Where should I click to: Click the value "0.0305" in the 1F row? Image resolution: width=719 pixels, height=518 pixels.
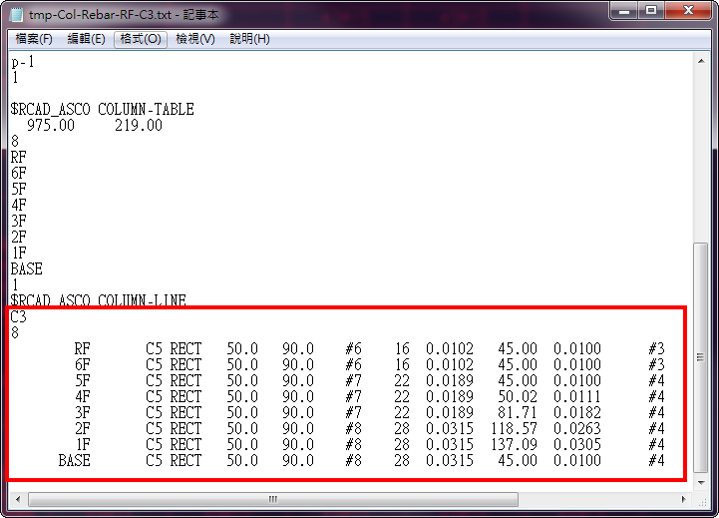coord(576,444)
